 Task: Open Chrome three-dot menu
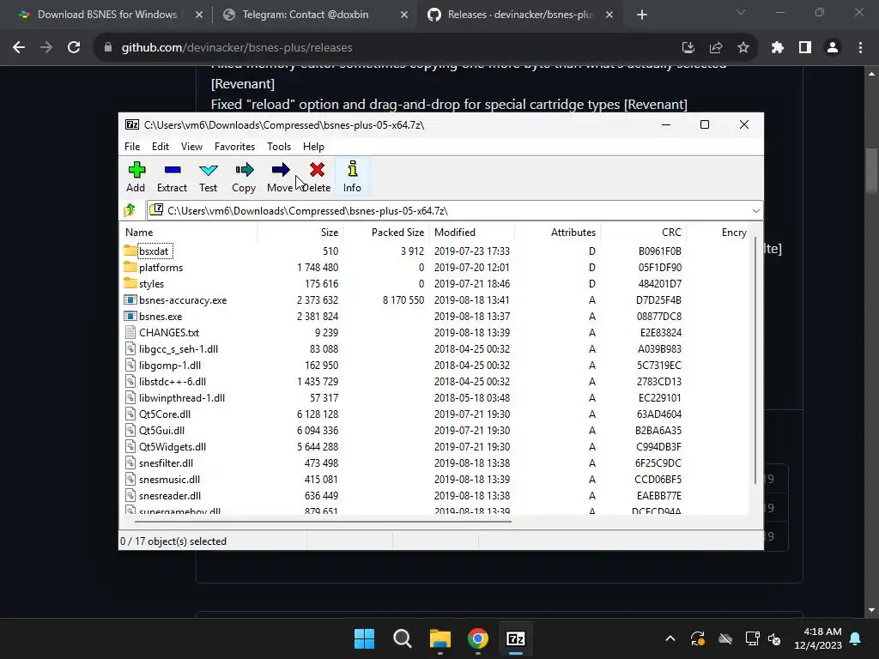(x=860, y=48)
